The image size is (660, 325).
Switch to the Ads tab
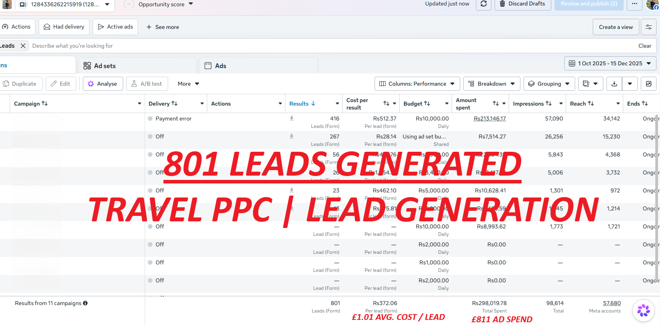point(258,66)
